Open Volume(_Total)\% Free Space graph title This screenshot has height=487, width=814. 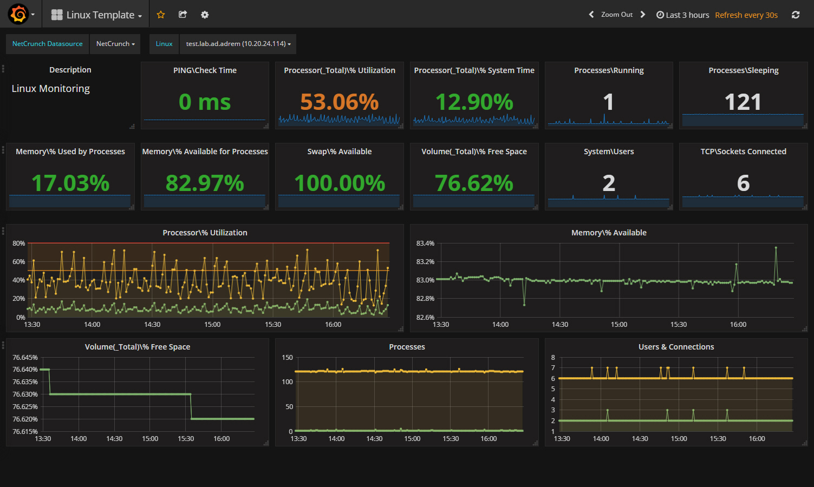tap(138, 347)
